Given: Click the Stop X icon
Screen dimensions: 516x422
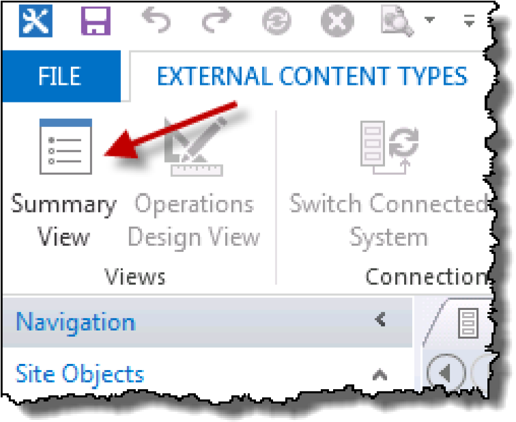Looking at the screenshot, I should [337, 21].
